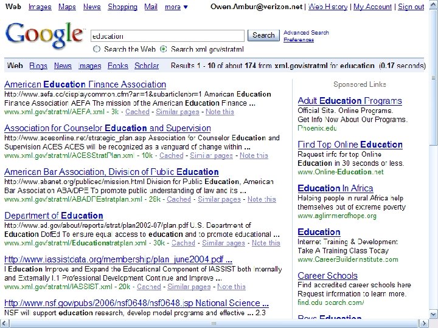Open Similar pages for IASSIST.xml result
The height and width of the screenshot is (328, 438).
189,287
